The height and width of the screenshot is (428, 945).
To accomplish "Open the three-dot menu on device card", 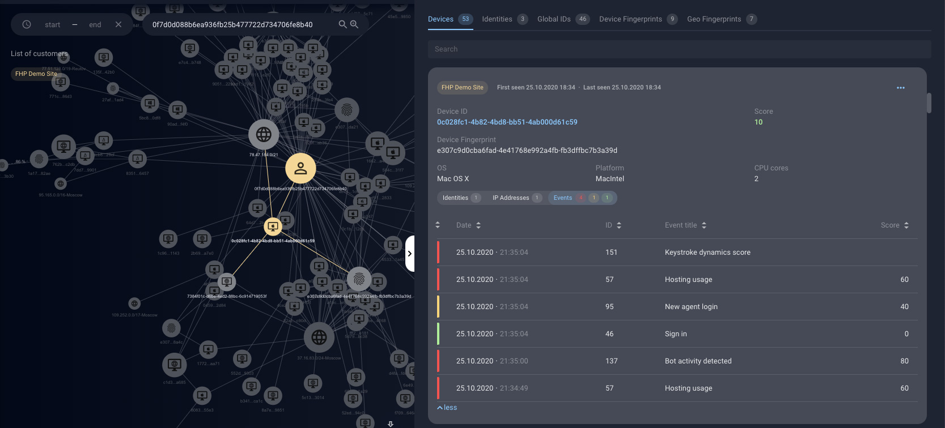I will [901, 88].
